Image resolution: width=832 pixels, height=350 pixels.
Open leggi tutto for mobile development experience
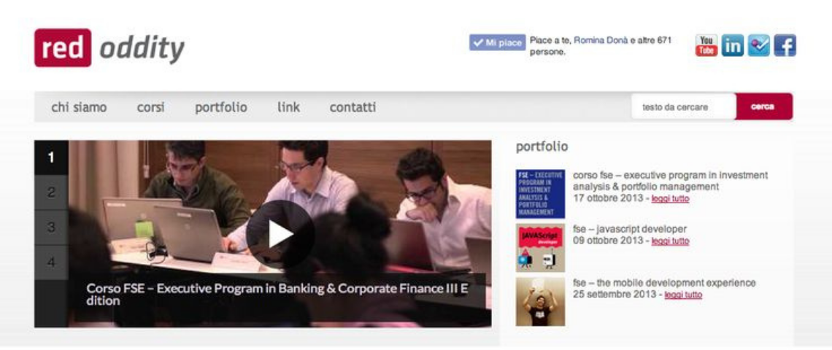coord(683,295)
